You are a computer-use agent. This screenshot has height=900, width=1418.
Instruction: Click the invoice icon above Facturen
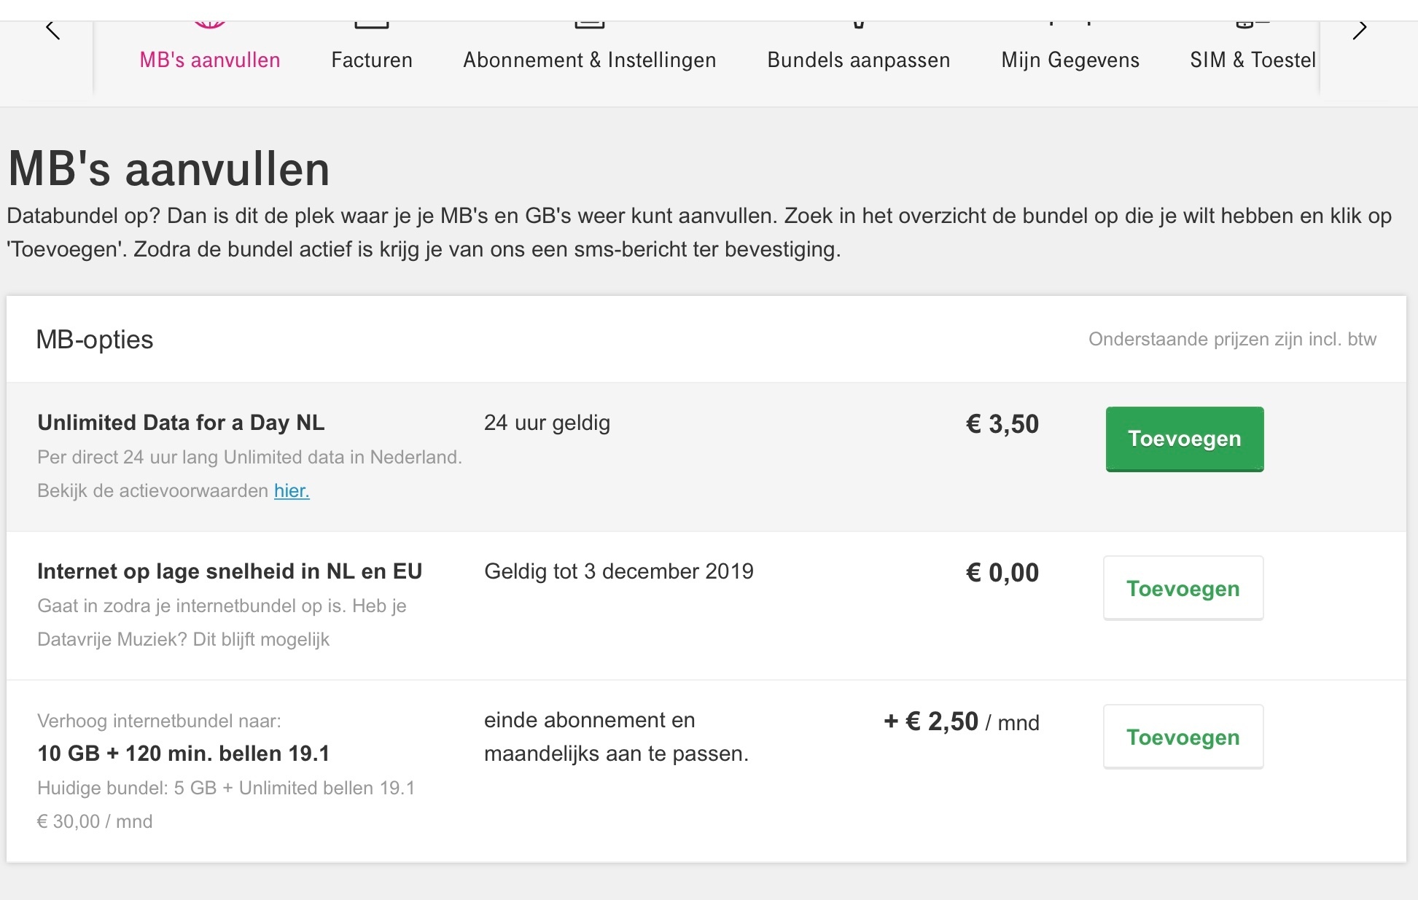(x=372, y=25)
